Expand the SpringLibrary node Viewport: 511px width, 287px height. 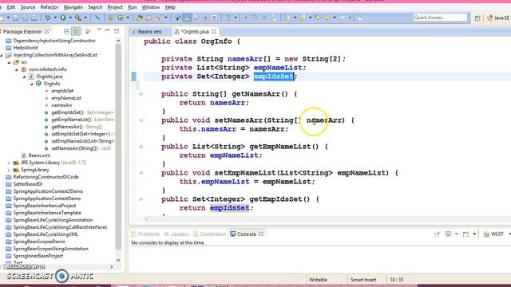(9, 170)
